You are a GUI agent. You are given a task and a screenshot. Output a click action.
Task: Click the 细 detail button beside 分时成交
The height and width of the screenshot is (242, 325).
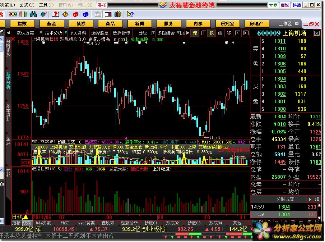317,199
